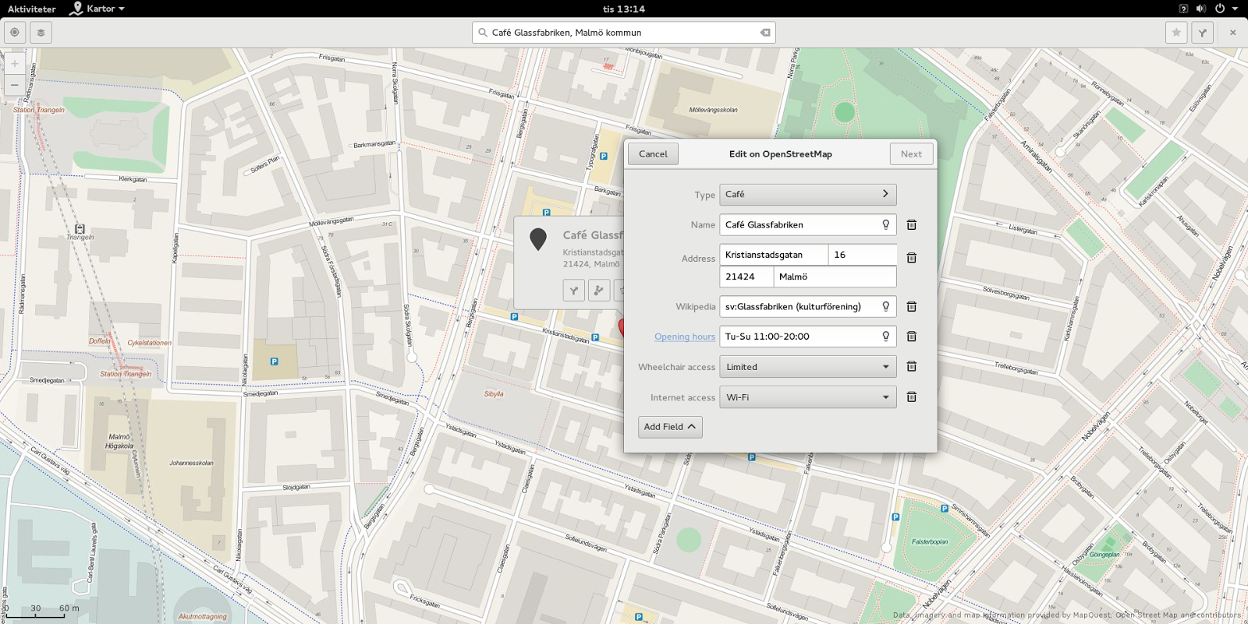Screen dimensions: 1248x624
Task: Open the map layers menu button
Action: [41, 33]
